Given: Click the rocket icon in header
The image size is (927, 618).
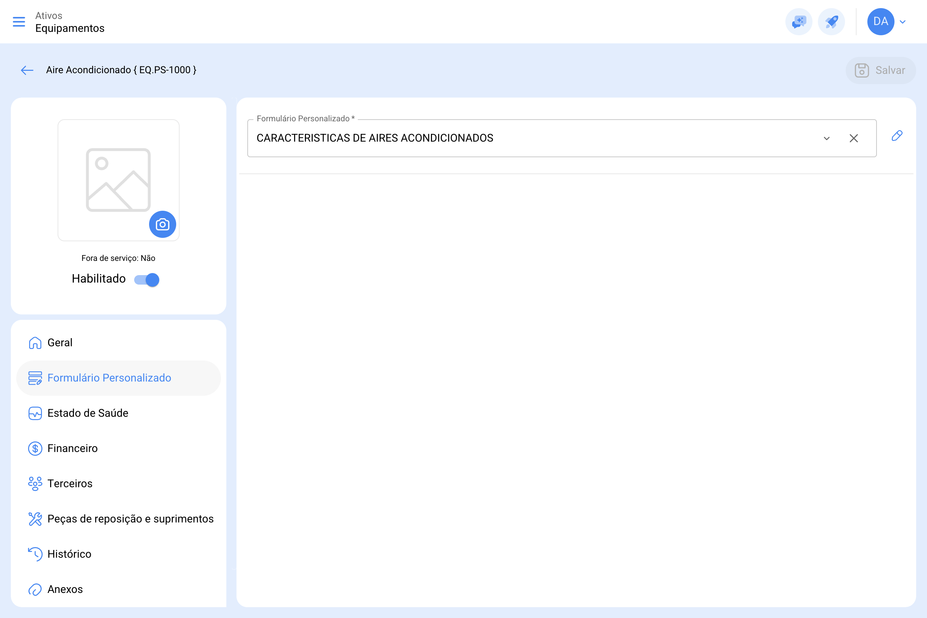Looking at the screenshot, I should (831, 22).
